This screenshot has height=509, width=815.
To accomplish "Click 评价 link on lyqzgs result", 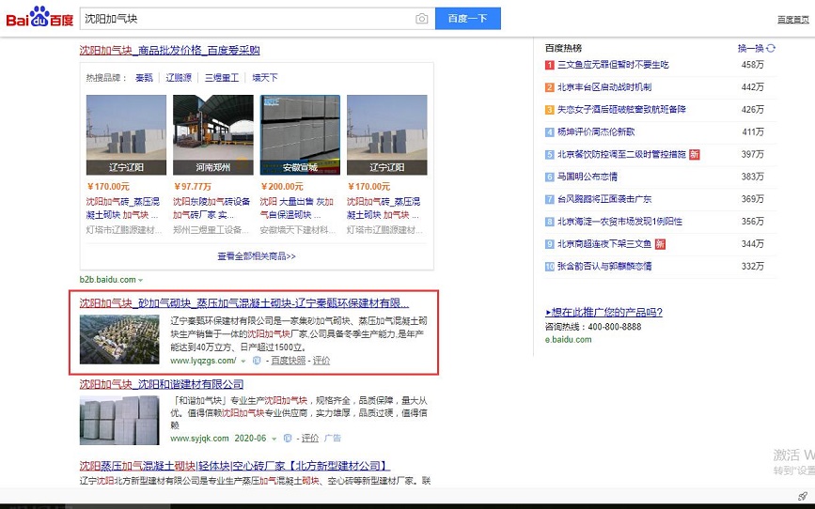I will click(321, 361).
